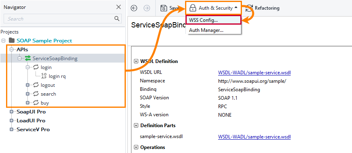Go back with the left arrow button
This screenshot has height=153, width=352.
(134, 8)
